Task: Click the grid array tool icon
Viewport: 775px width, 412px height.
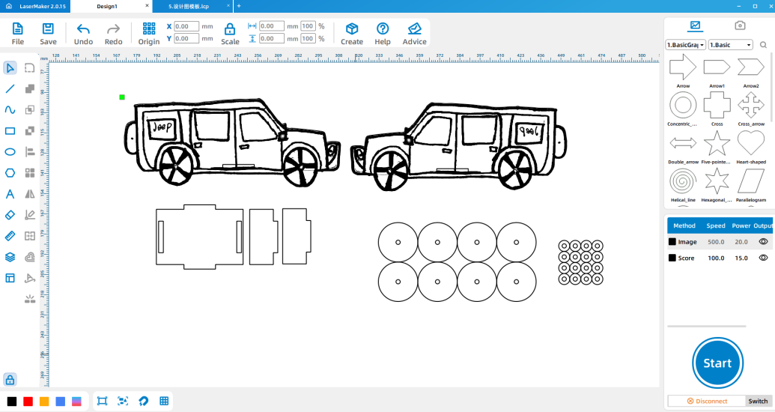Action: coord(30,172)
